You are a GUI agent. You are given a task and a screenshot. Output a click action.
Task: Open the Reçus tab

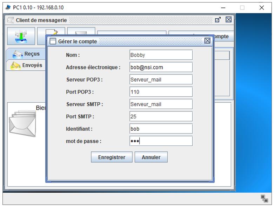pyautogui.click(x=26, y=54)
